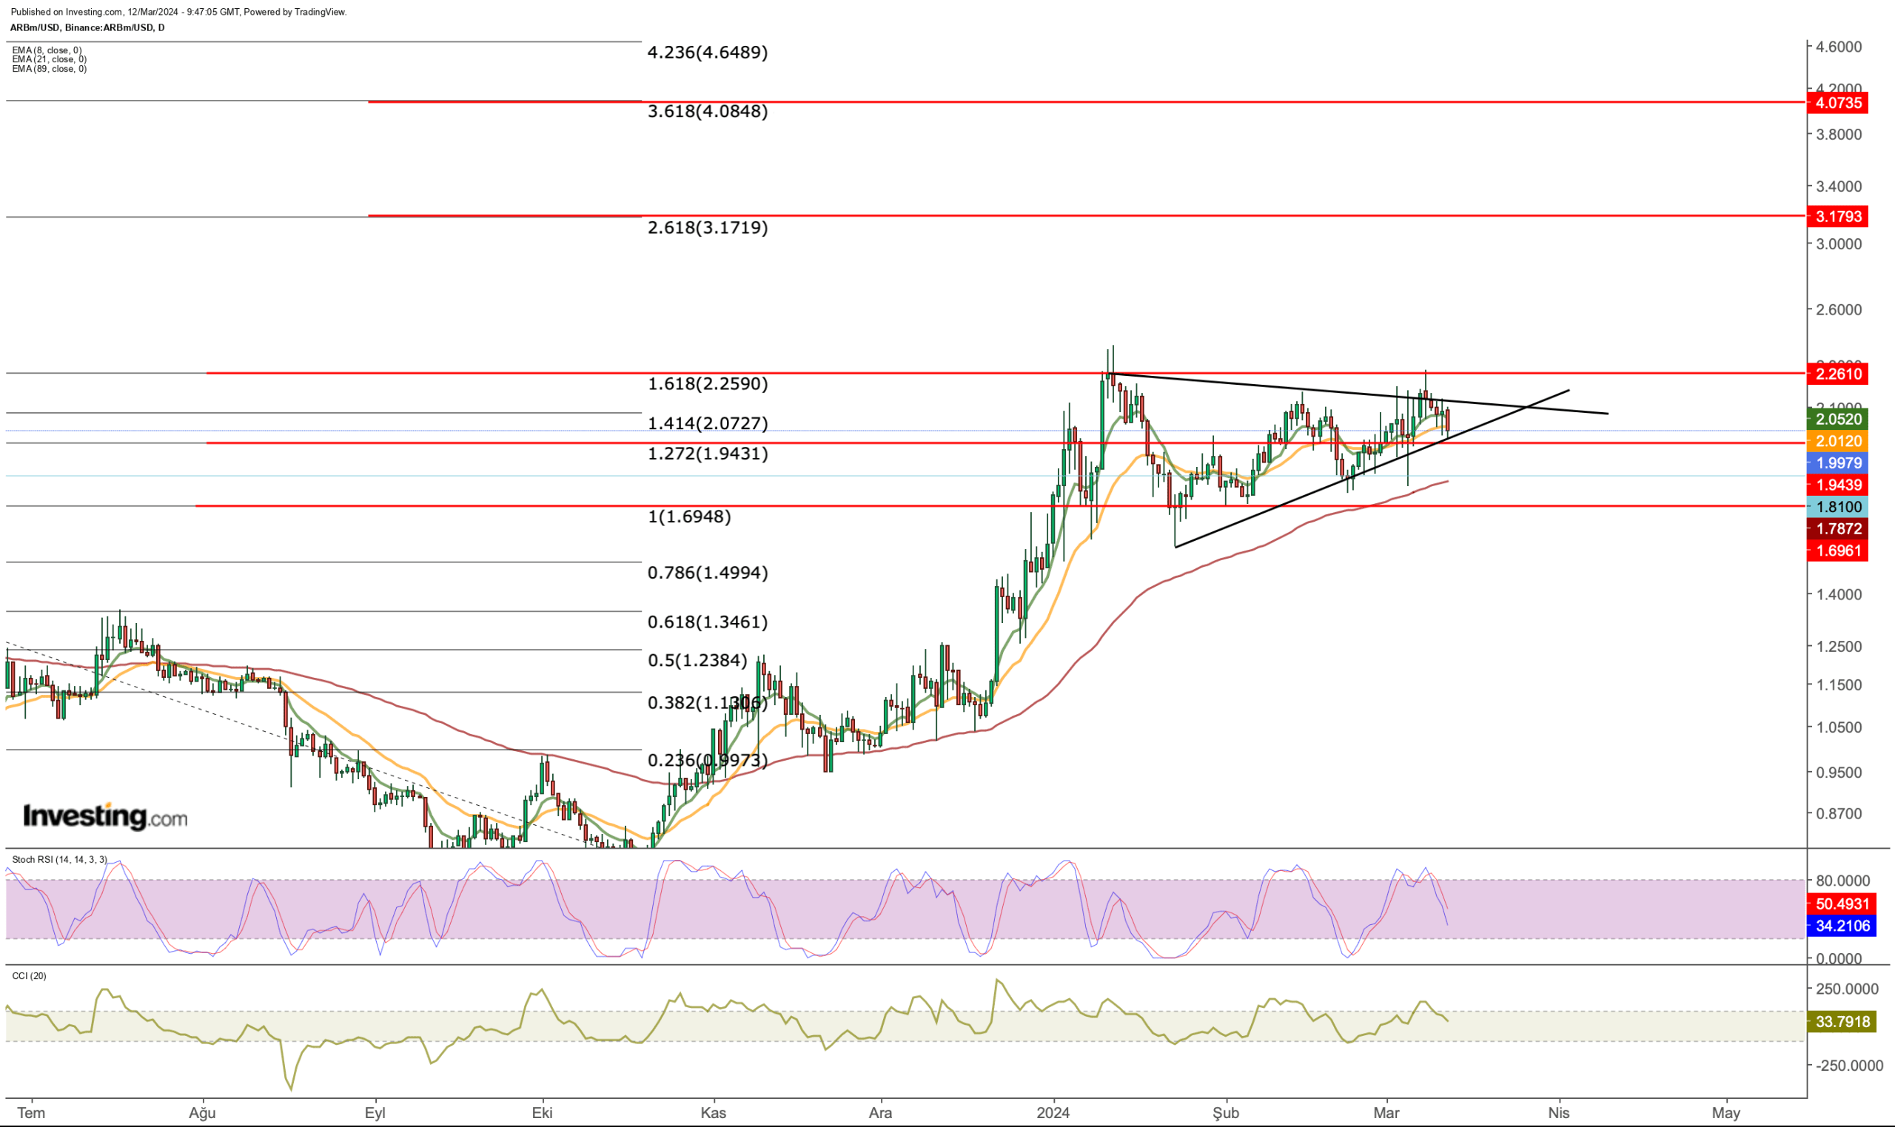Click the Fibonacci 1(1.6948) level label
Screen dimensions: 1895x1127
click(689, 517)
